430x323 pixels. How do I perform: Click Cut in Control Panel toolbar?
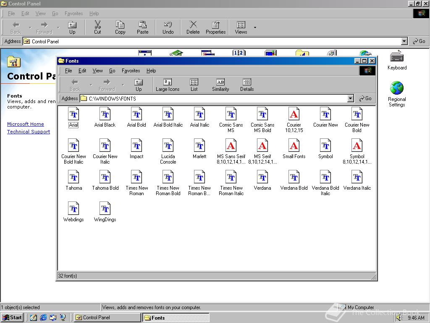[x=97, y=27]
